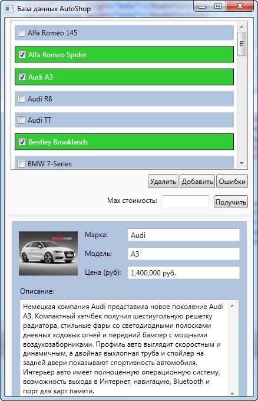Check the Audi TT checkbox

click(21, 120)
